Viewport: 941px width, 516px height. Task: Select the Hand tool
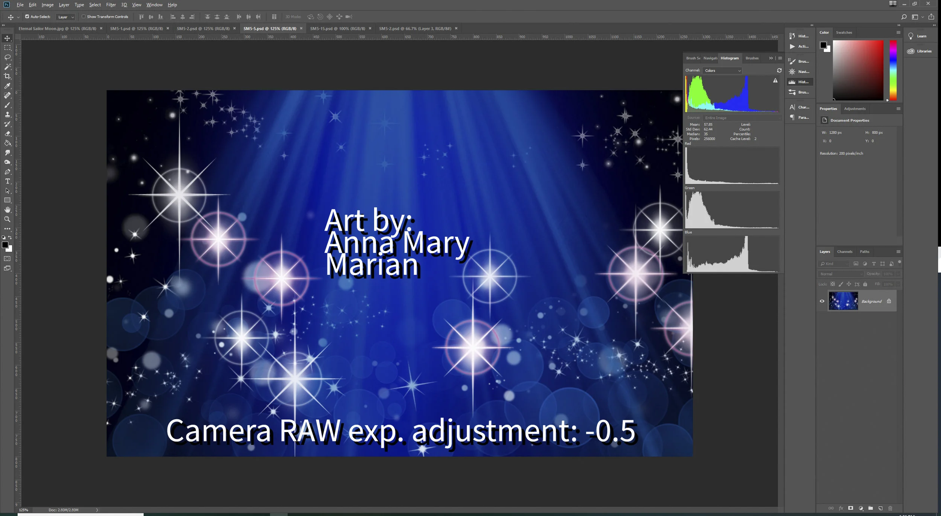[x=7, y=210]
